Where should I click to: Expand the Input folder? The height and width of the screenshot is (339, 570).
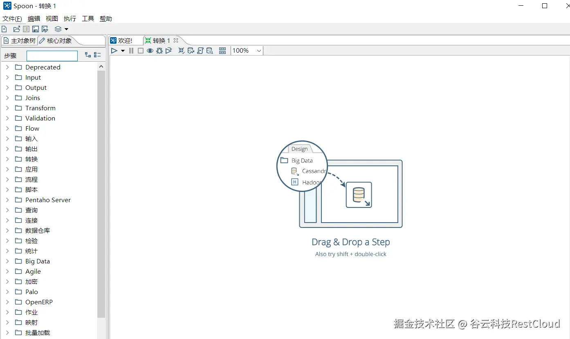coord(7,77)
